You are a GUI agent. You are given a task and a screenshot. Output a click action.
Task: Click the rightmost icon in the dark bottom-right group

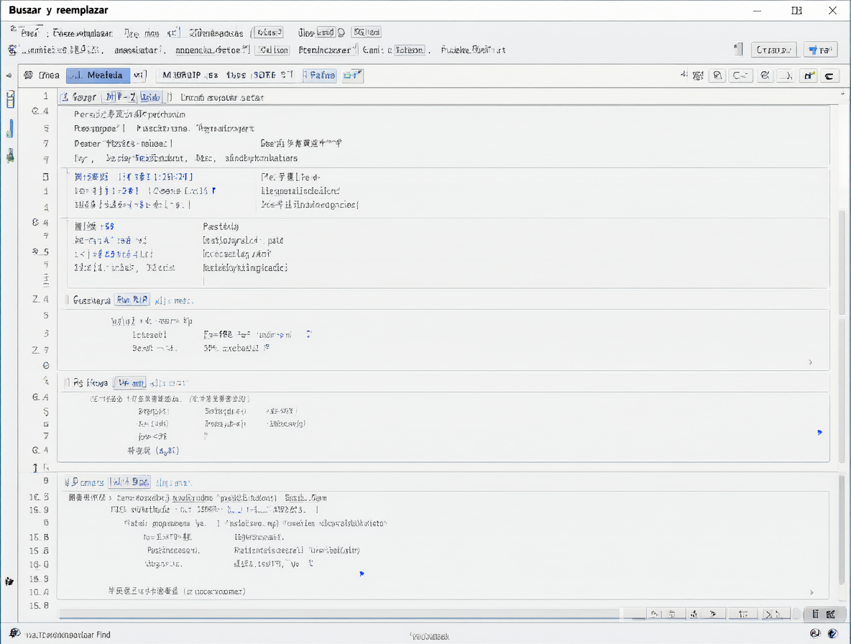click(830, 614)
